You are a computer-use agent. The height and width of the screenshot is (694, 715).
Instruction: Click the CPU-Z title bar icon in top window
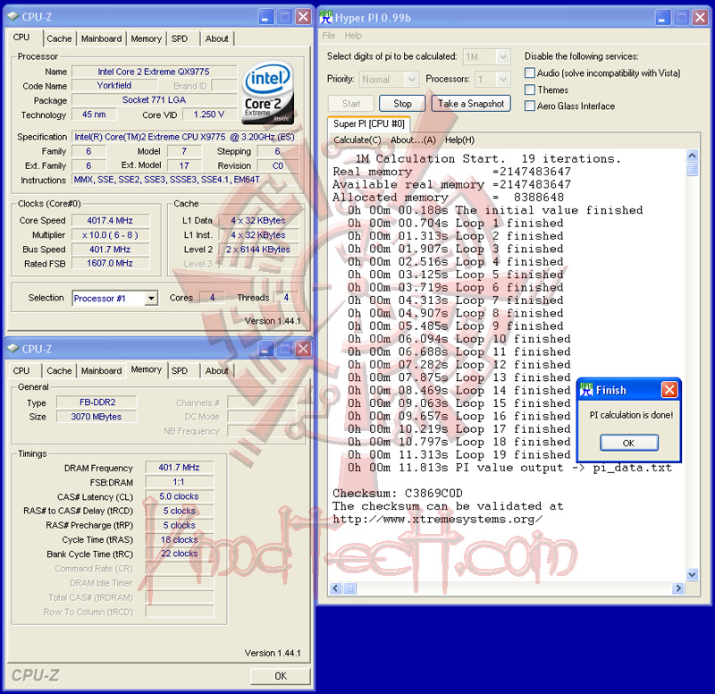tap(13, 17)
